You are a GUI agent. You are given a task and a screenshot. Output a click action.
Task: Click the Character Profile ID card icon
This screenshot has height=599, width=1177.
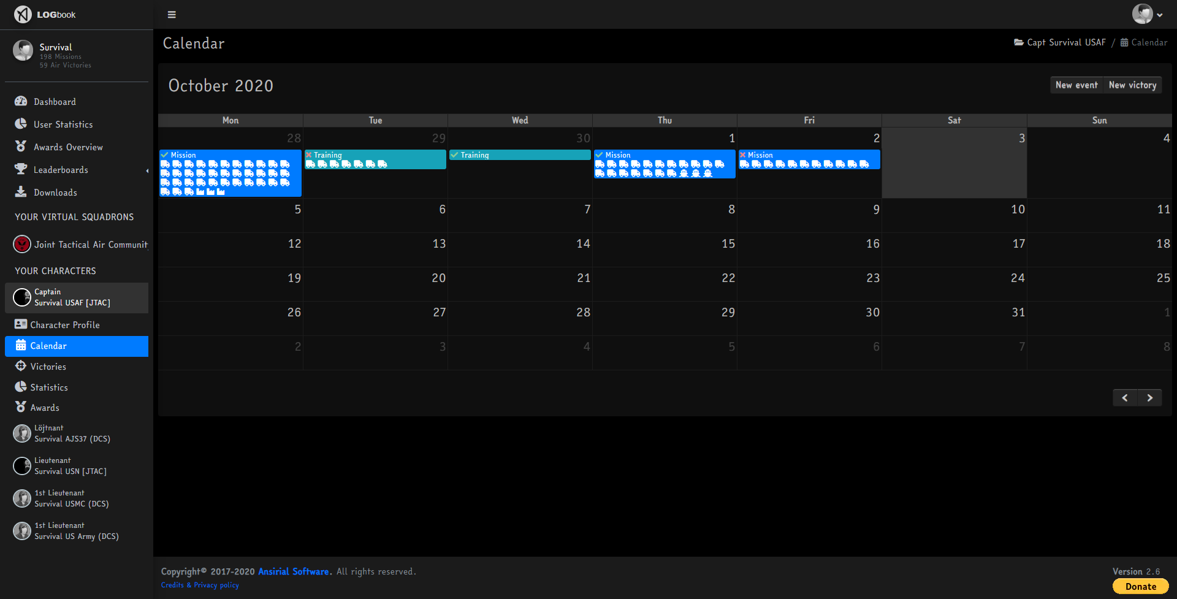pyautogui.click(x=21, y=324)
